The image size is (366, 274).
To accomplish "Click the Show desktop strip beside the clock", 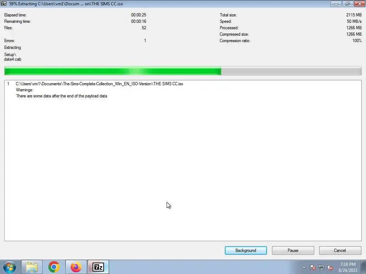I will (363, 267).
